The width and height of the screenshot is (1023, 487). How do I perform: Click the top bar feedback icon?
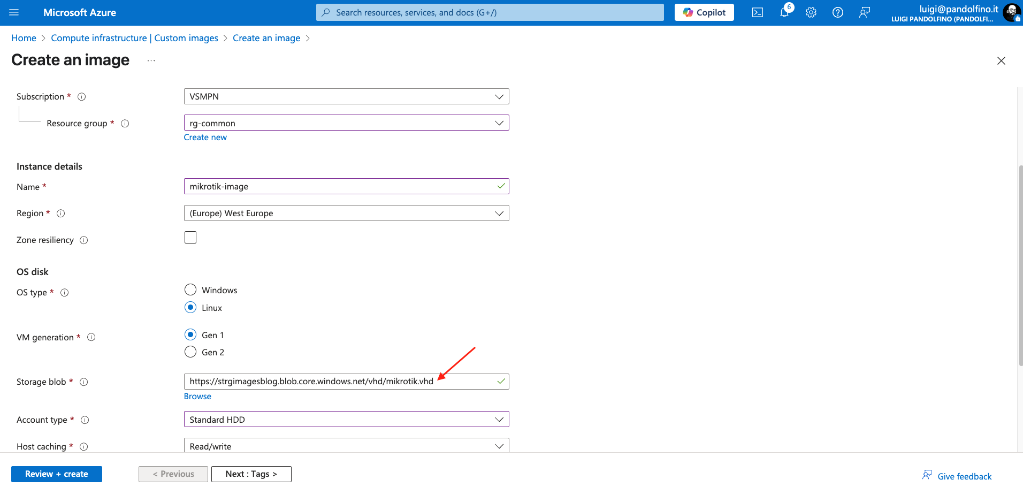[864, 12]
